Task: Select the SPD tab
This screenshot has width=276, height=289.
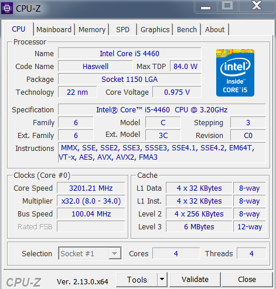Action: pyautogui.click(x=123, y=30)
